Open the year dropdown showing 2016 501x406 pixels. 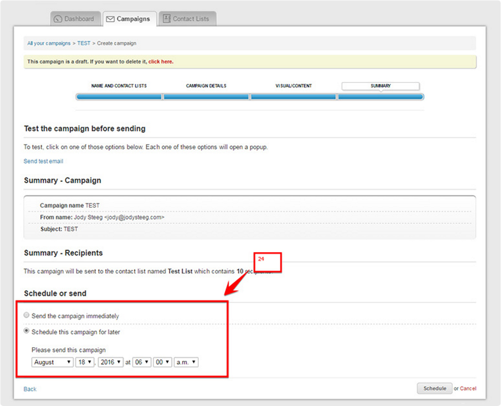[111, 362]
